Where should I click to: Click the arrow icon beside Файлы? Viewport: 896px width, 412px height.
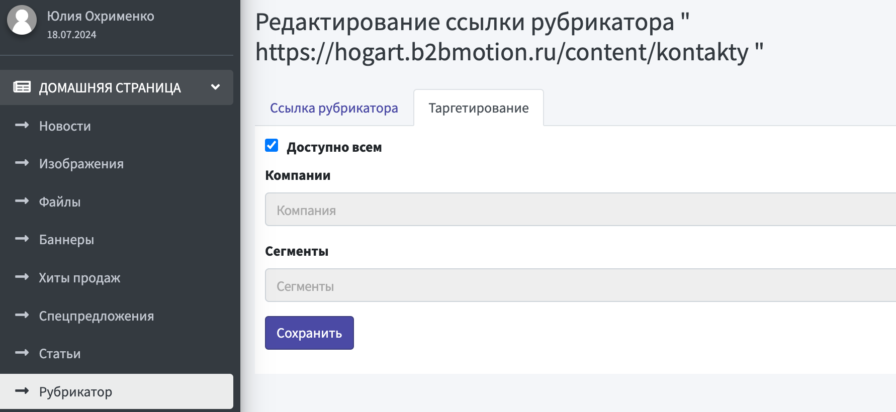tap(22, 201)
